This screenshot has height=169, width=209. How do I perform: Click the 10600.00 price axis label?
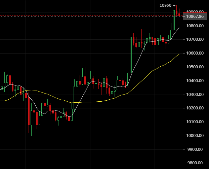coord(195,53)
